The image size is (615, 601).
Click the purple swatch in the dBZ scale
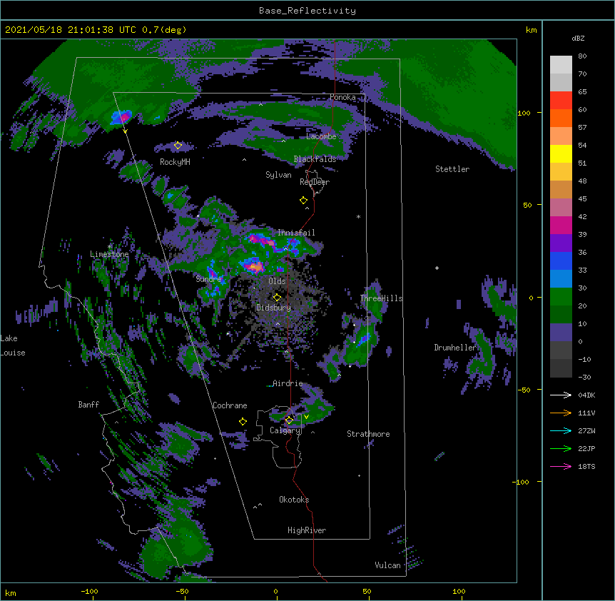[561, 243]
